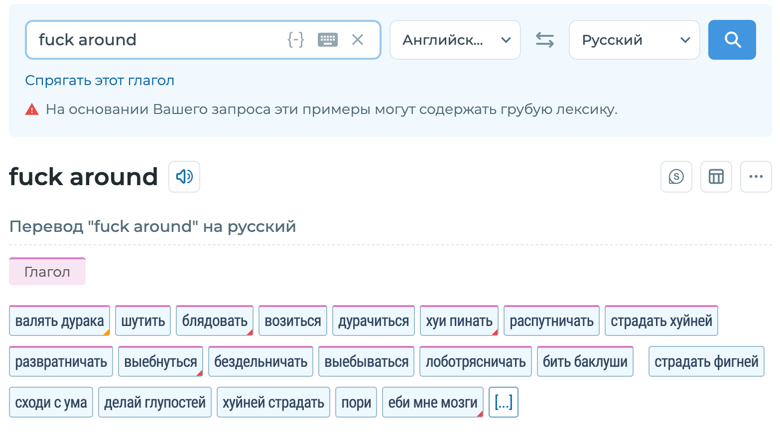The width and height of the screenshot is (780, 432).
Task: Open the three-dots more options menu
Action: pos(756,177)
